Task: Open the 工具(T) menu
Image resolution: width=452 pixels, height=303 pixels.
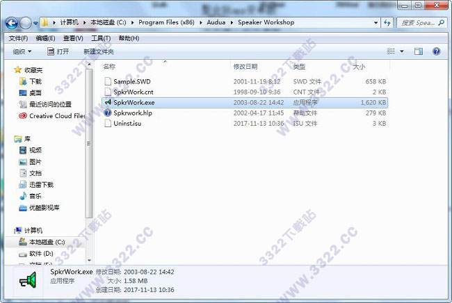Action: pos(101,38)
